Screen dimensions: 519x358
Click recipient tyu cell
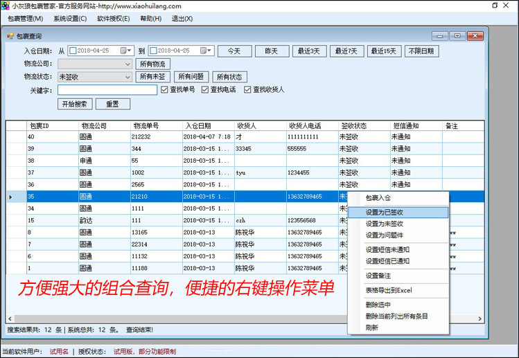(x=260, y=172)
